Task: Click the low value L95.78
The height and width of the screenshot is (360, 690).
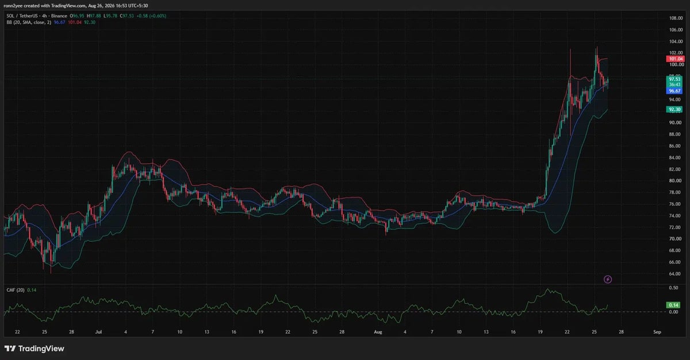Action: pyautogui.click(x=110, y=16)
